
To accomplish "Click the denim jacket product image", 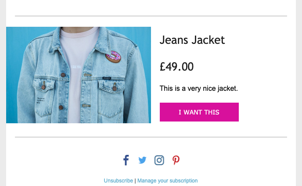I will [x=79, y=75].
